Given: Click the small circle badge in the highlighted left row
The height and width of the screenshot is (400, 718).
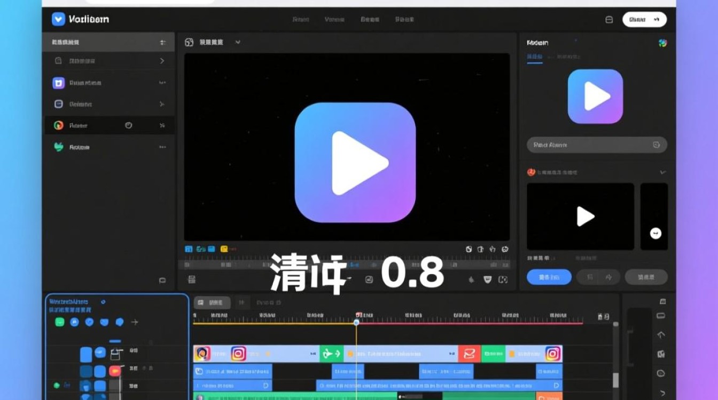Looking at the screenshot, I should coord(128,125).
